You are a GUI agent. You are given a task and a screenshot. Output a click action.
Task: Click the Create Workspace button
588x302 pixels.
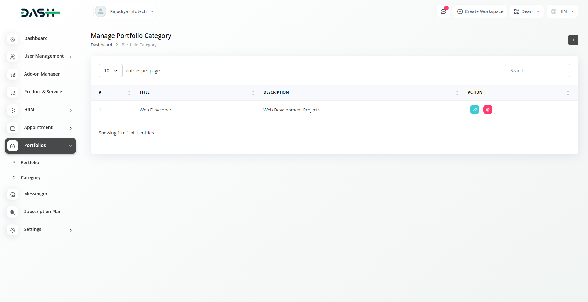tap(480, 11)
